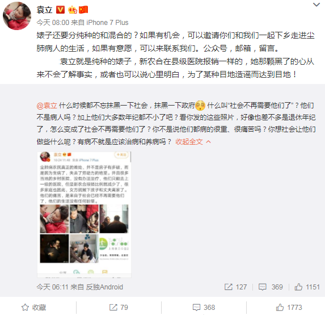
Task: Like the post showing 1773
Action: tap(289, 307)
